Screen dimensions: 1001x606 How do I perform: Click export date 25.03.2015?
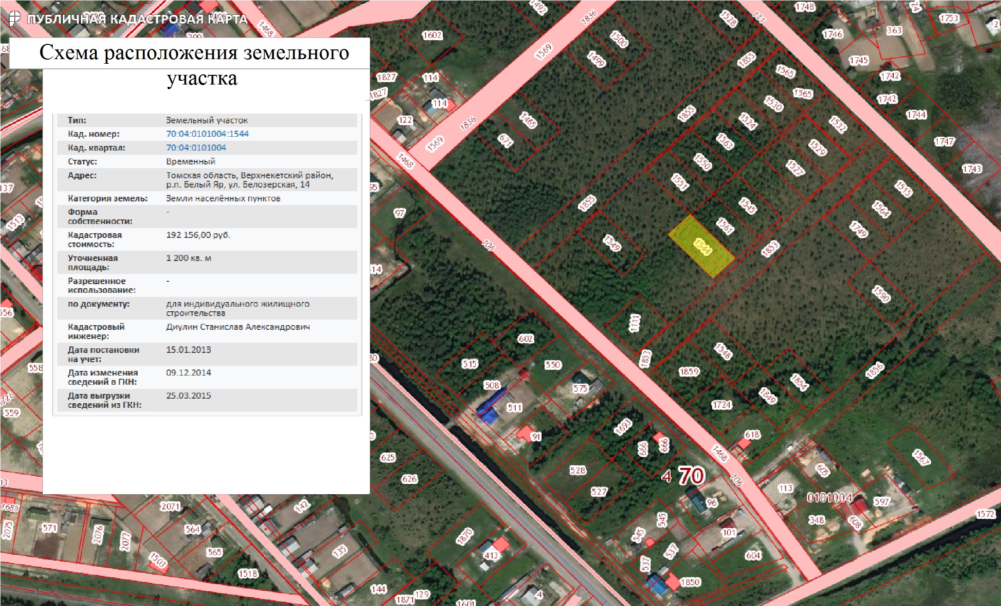click(x=189, y=396)
